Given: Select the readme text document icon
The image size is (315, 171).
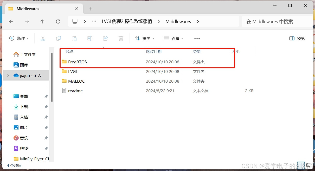Looking at the screenshot, I should (64, 91).
